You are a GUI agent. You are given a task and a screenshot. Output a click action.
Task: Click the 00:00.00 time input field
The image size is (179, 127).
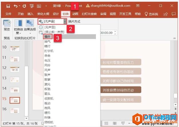point(107,33)
